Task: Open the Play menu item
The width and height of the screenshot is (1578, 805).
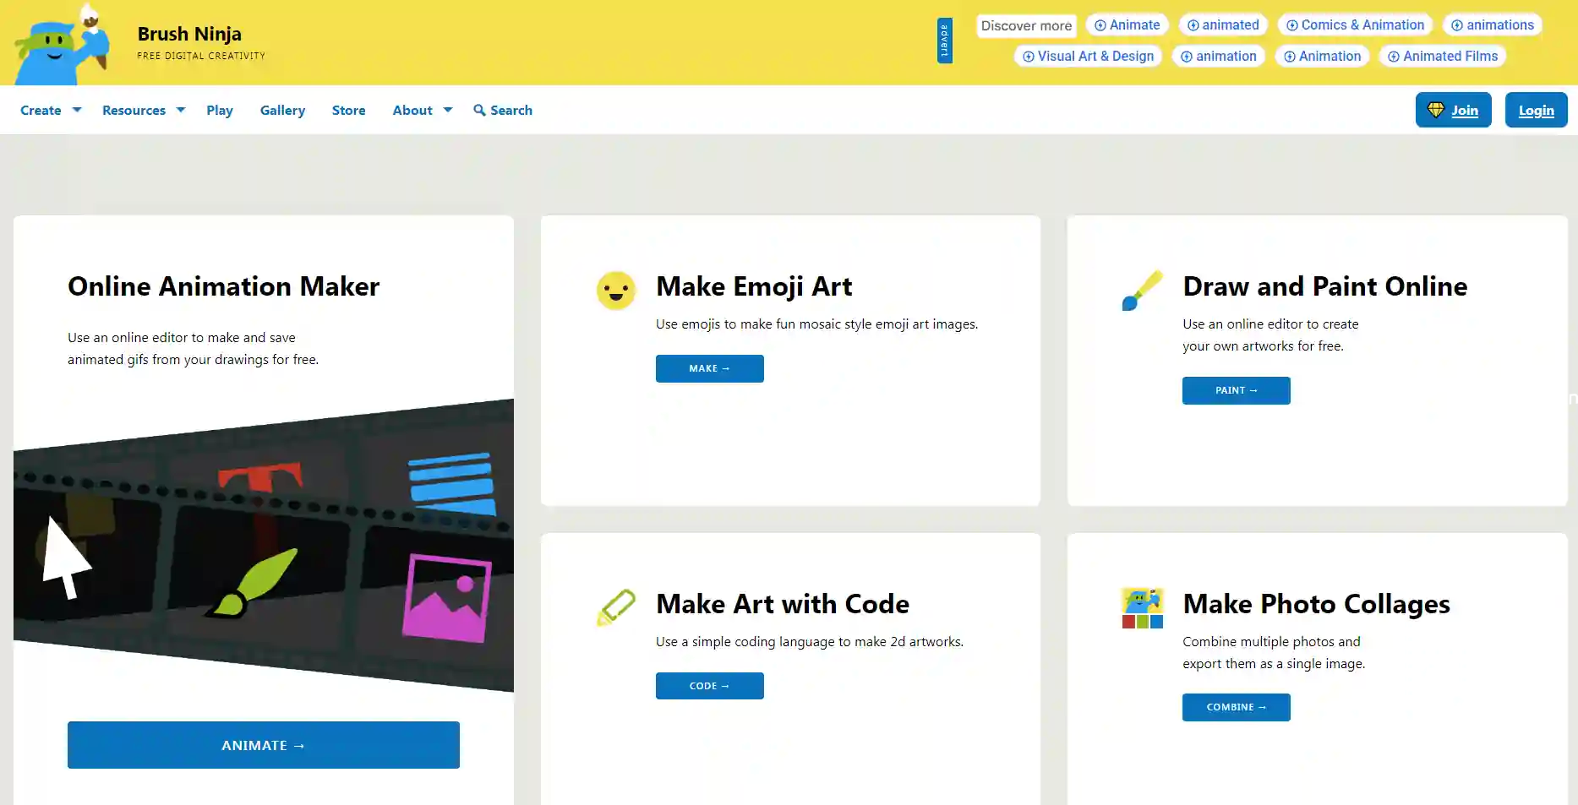Action: tap(220, 111)
